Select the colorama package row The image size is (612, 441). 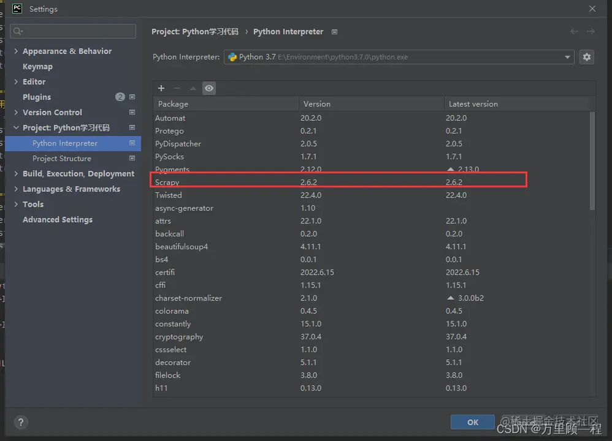point(371,311)
